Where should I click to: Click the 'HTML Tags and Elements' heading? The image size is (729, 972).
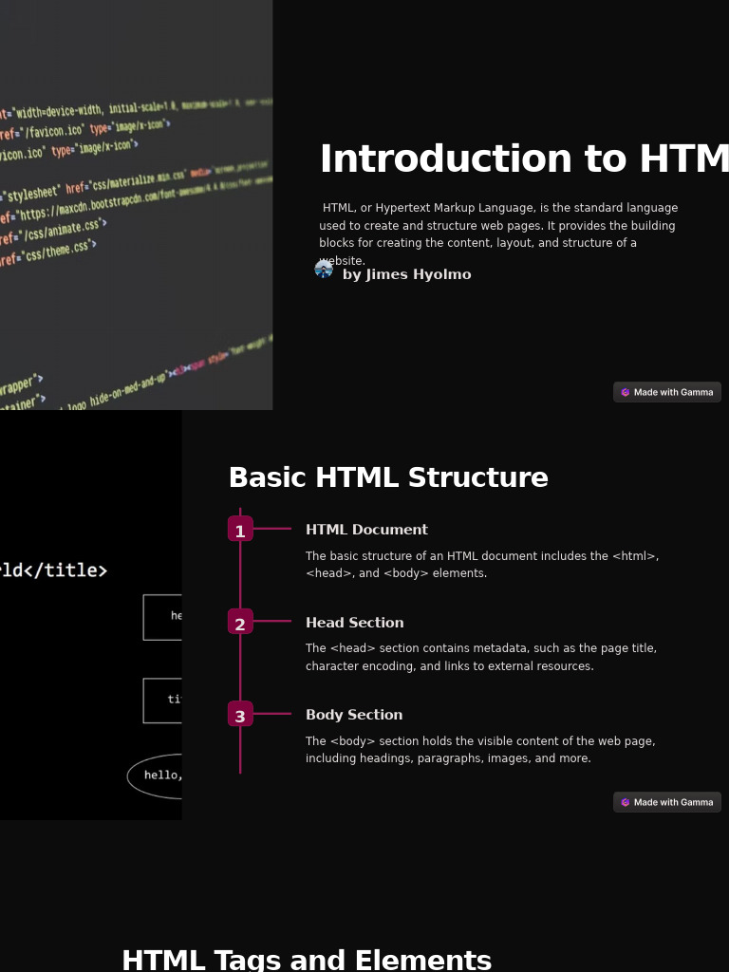(x=307, y=960)
